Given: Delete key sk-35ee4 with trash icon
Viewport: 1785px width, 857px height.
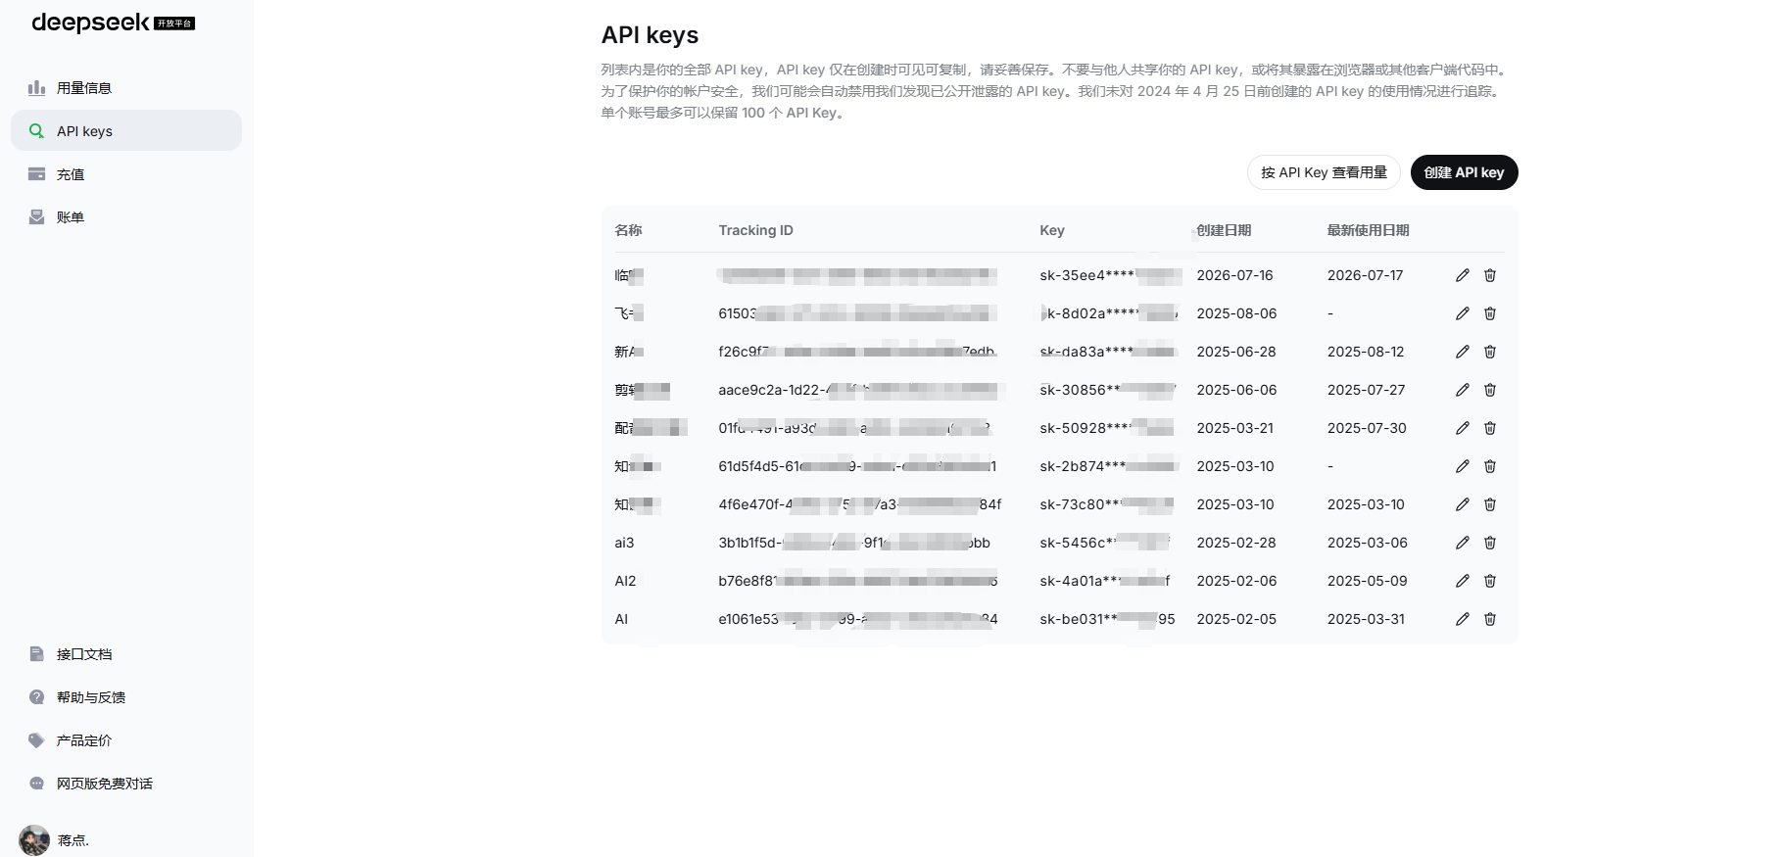Looking at the screenshot, I should 1490,275.
